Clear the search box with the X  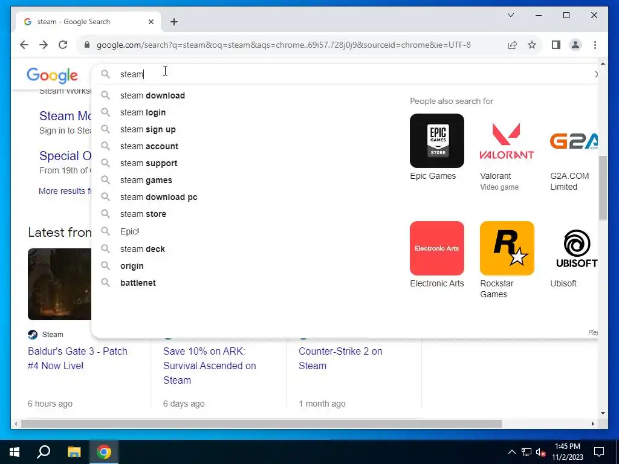coord(595,74)
